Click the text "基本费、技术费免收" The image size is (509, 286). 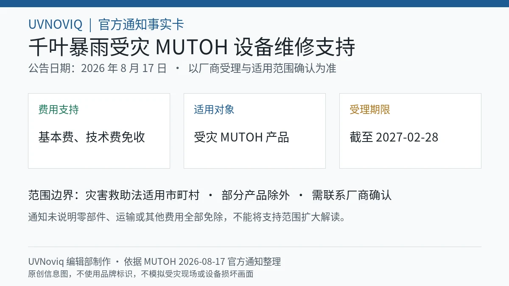click(x=92, y=137)
